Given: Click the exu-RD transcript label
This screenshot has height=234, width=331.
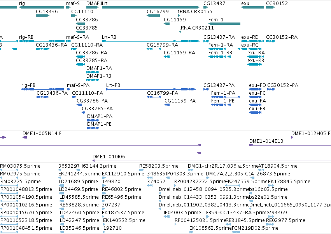Looking at the screenshot, I should point(250,37).
